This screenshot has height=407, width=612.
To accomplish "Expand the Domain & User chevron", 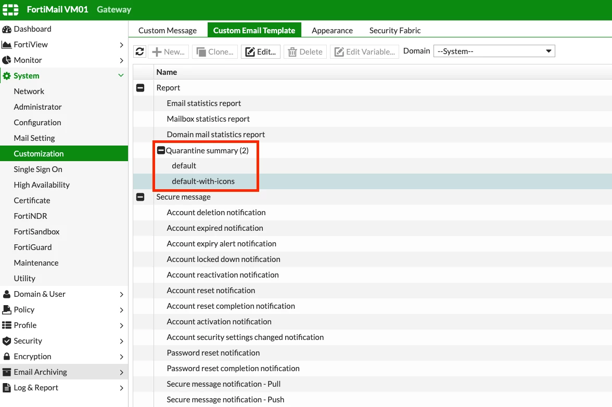I will point(121,294).
